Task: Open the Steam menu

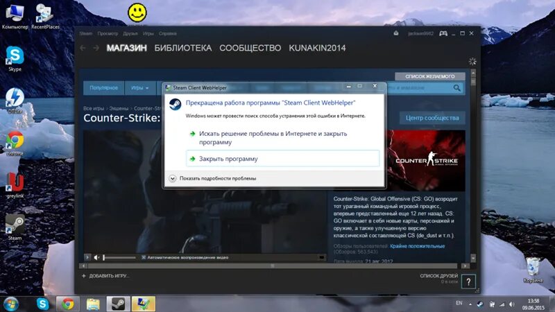Action: pyautogui.click(x=85, y=33)
